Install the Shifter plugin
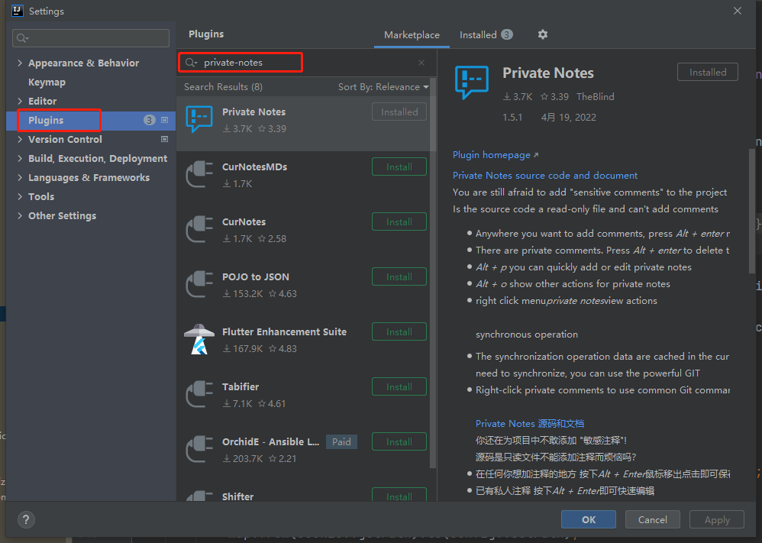The width and height of the screenshot is (762, 543). coord(399,495)
